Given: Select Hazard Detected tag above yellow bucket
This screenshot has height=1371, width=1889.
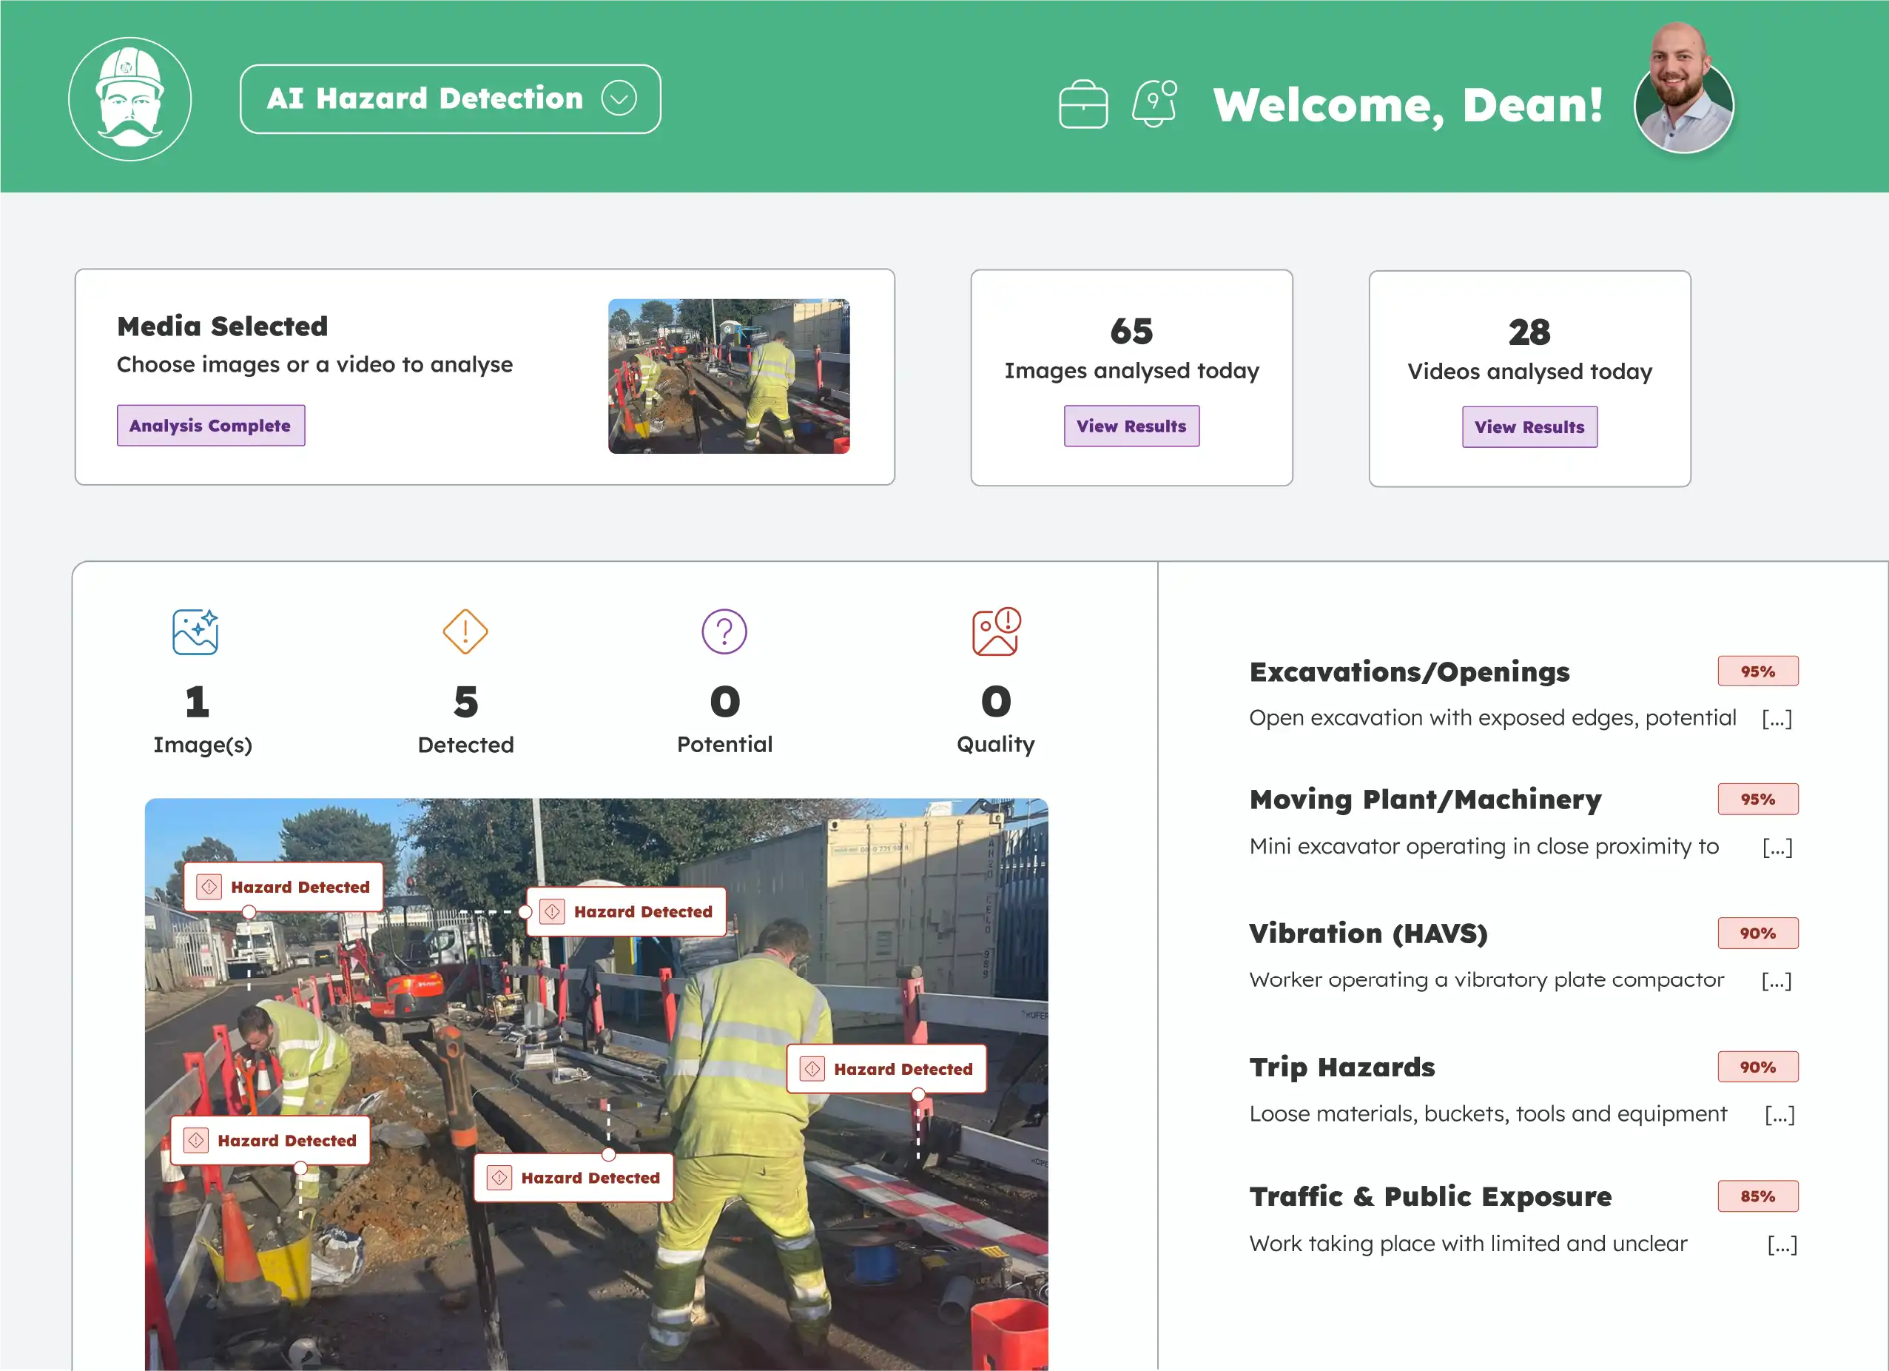Looking at the screenshot, I should point(270,1140).
